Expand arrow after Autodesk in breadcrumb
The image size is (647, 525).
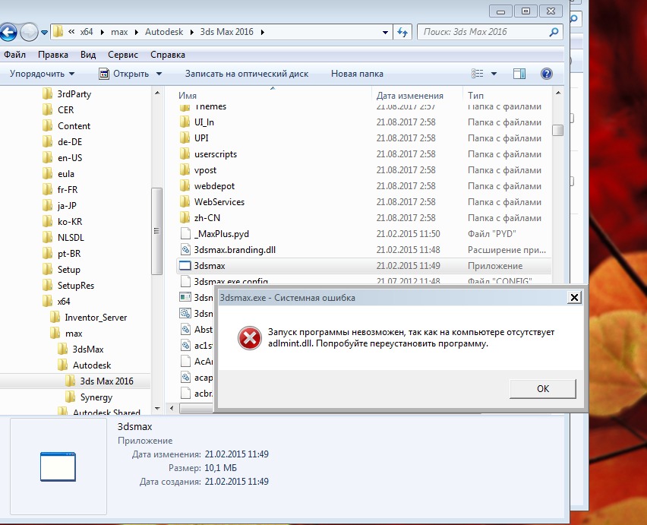pos(192,32)
